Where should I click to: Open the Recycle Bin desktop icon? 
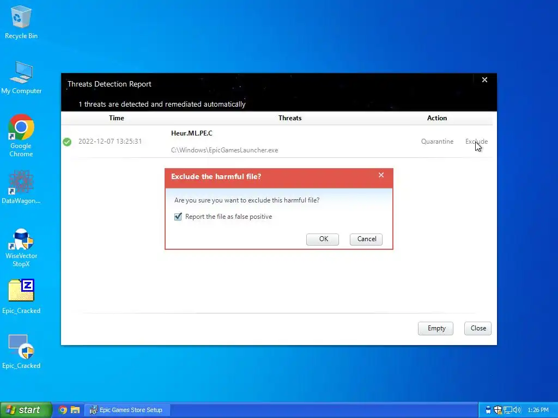click(x=21, y=22)
